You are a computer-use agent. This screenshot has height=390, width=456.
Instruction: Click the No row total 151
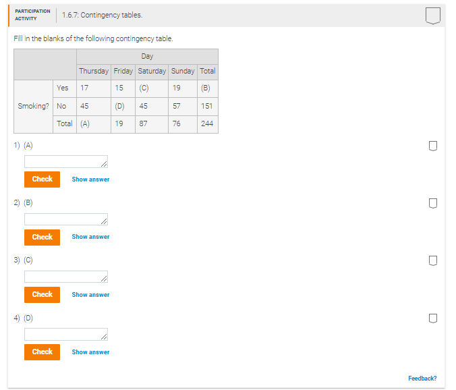coord(208,107)
